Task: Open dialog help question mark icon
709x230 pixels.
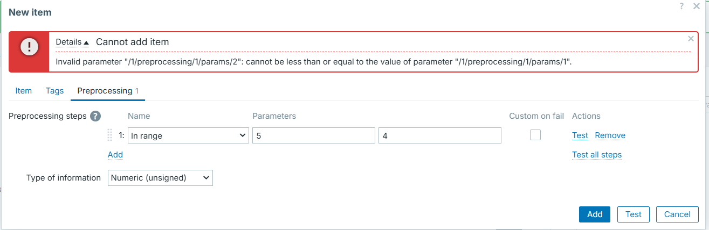Action: (x=682, y=6)
